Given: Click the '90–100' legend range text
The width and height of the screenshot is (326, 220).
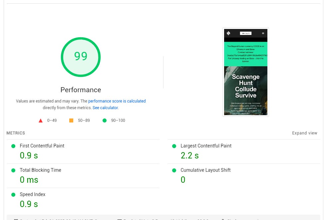Looking at the screenshot, I should pyautogui.click(x=118, y=120).
